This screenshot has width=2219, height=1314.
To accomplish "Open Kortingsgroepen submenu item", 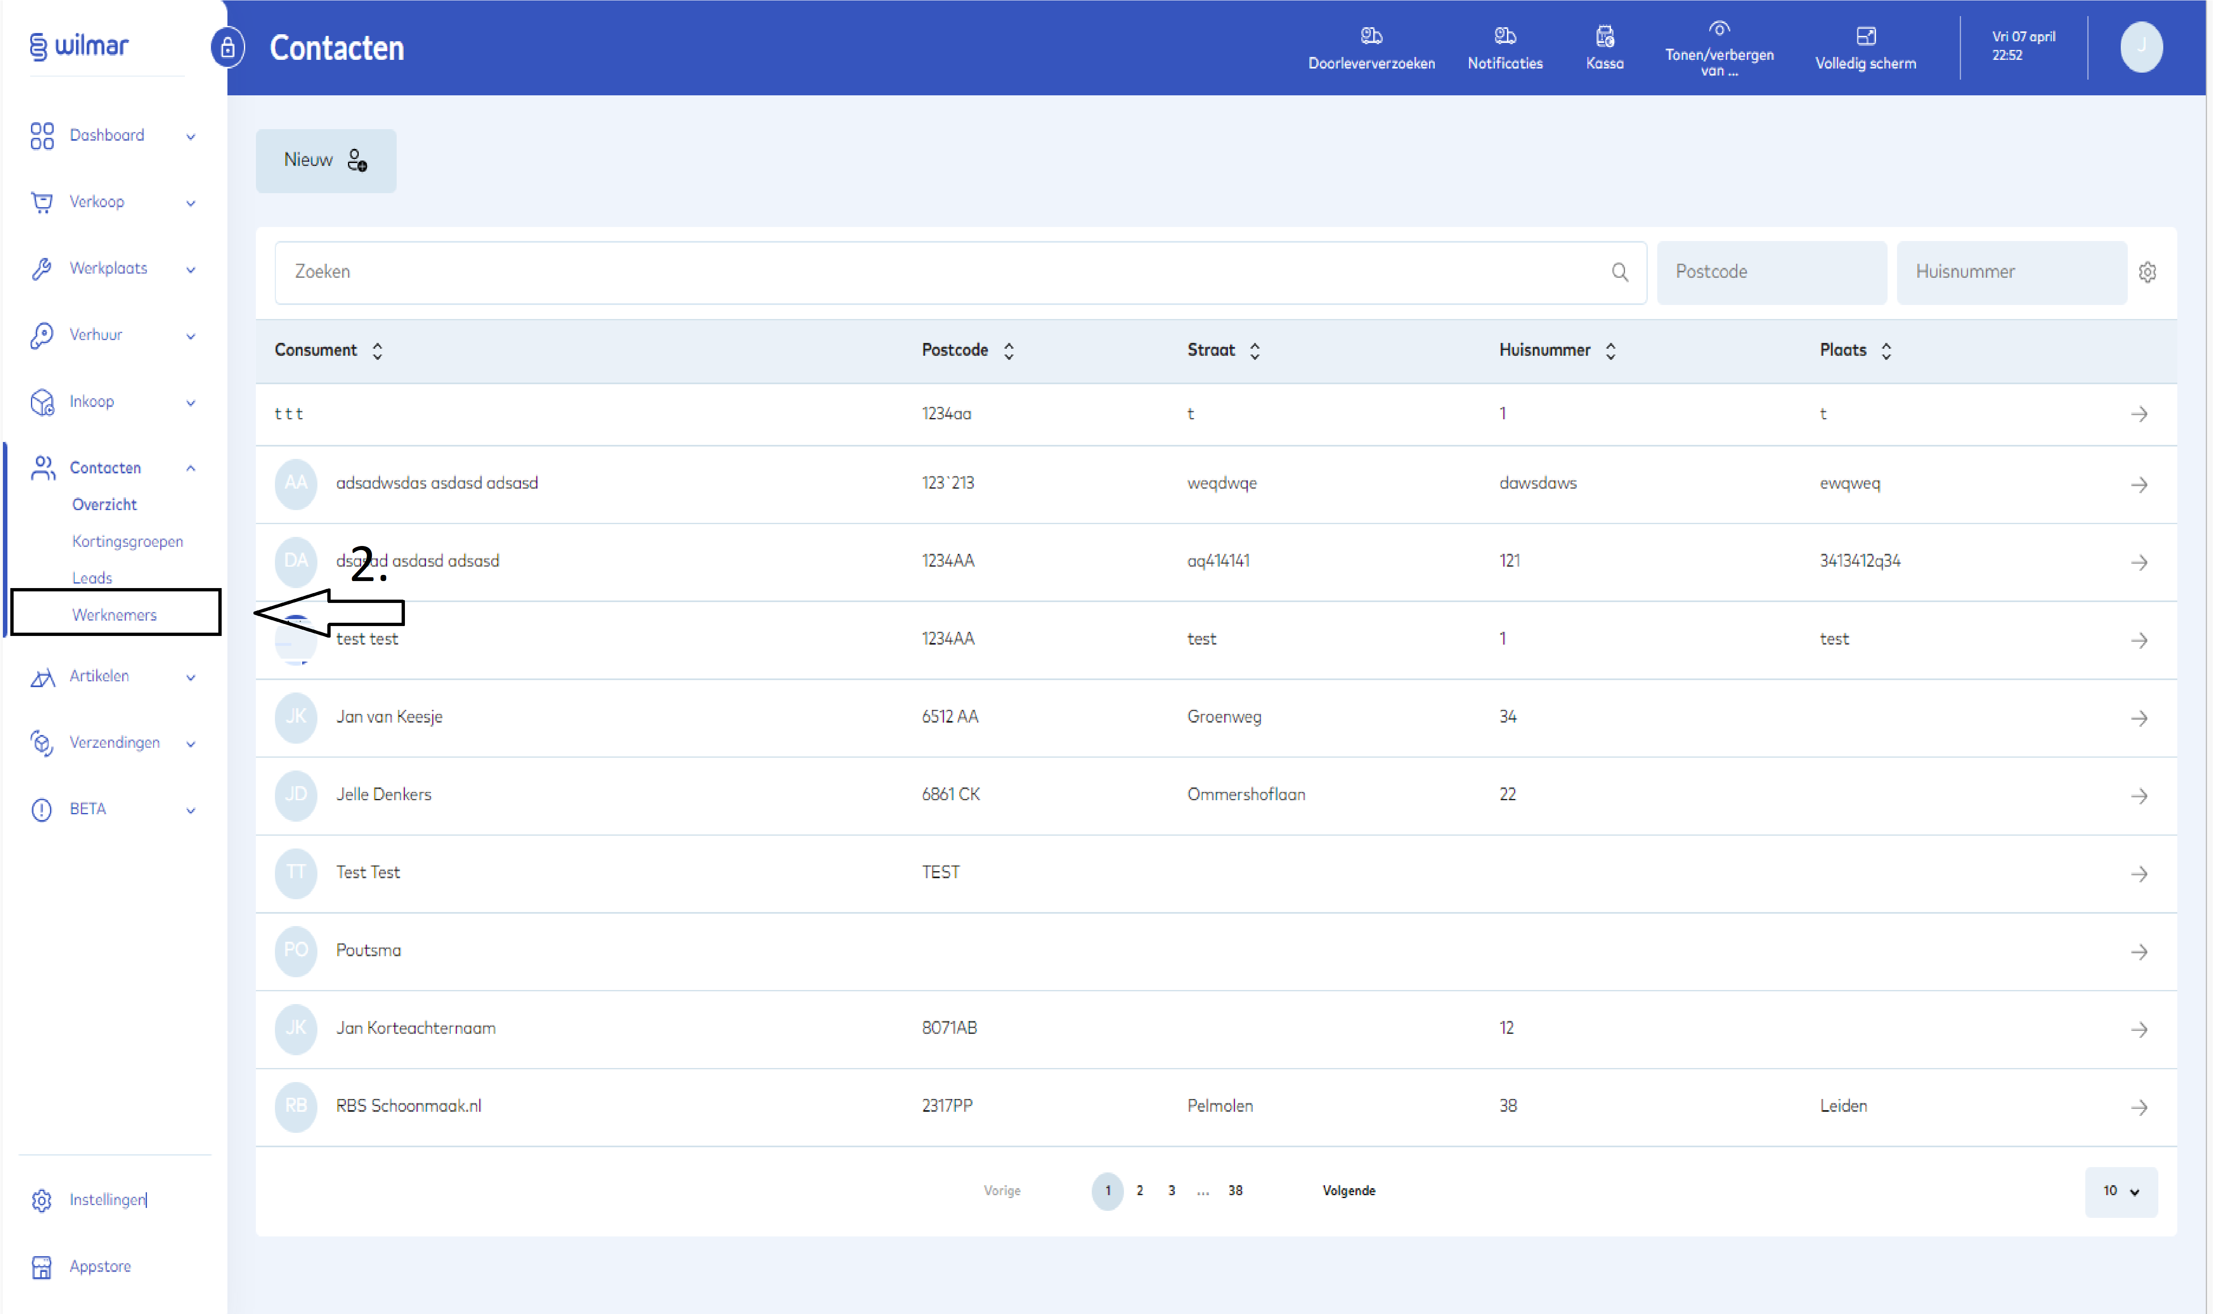I will pyautogui.click(x=128, y=541).
